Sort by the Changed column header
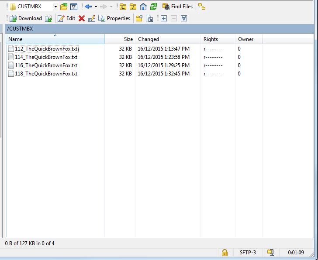 click(x=168, y=39)
